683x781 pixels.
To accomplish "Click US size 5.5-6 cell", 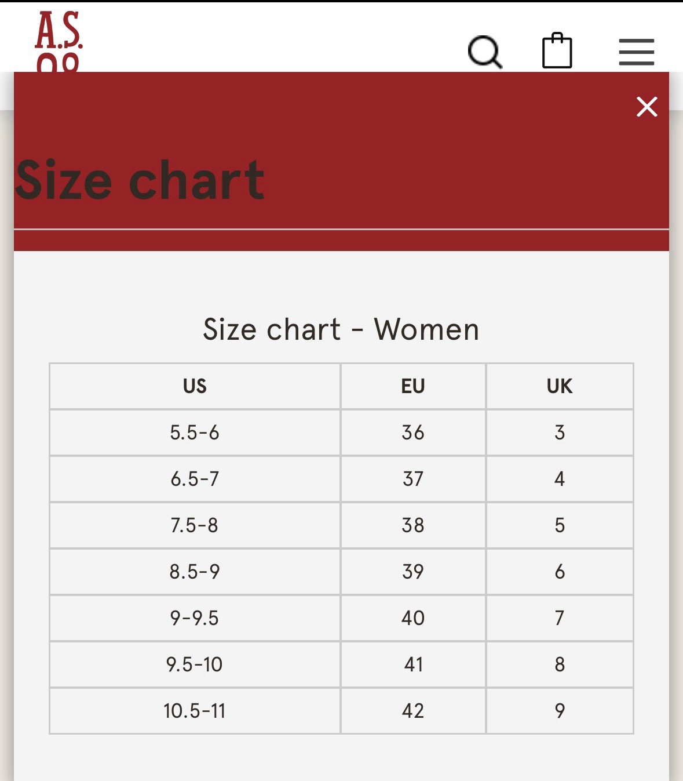I will click(195, 433).
